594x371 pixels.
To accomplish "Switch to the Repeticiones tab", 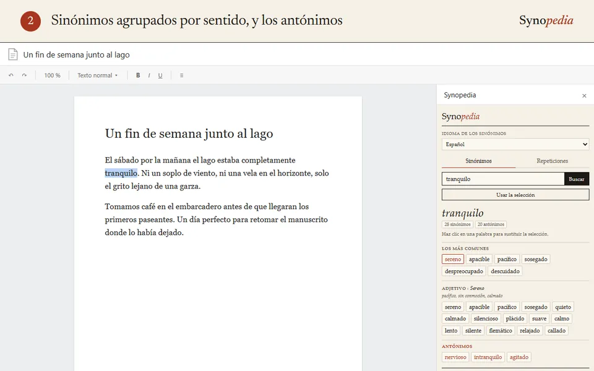I will 553,161.
